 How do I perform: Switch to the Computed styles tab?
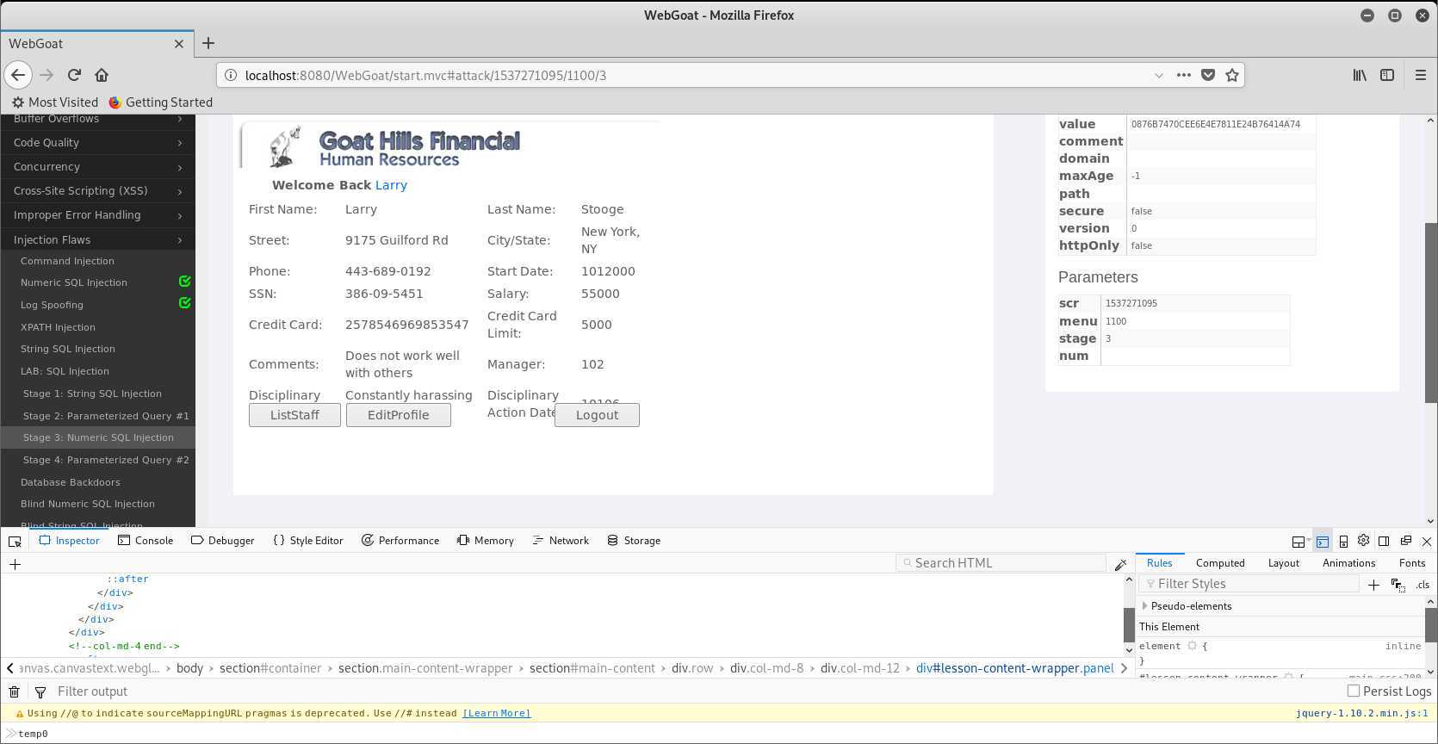tap(1220, 563)
